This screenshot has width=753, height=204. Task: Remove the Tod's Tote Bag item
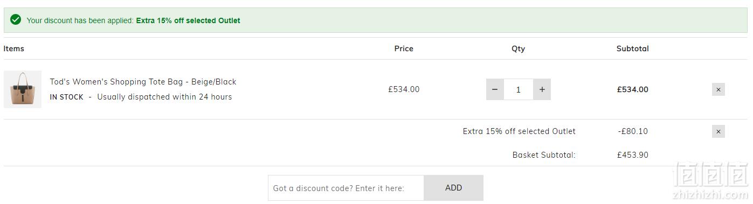(x=718, y=89)
